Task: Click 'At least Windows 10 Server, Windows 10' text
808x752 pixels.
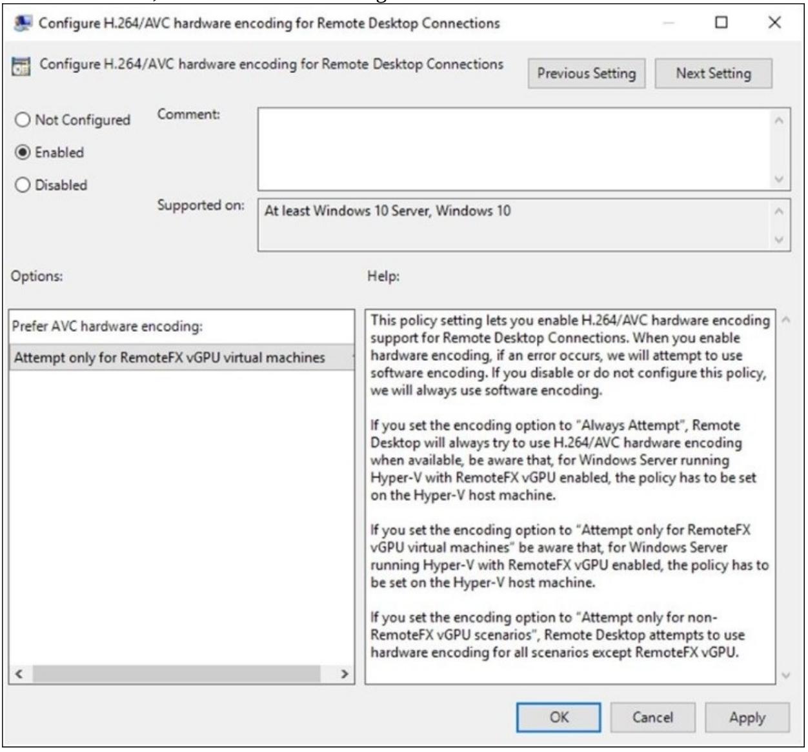Action: (387, 211)
